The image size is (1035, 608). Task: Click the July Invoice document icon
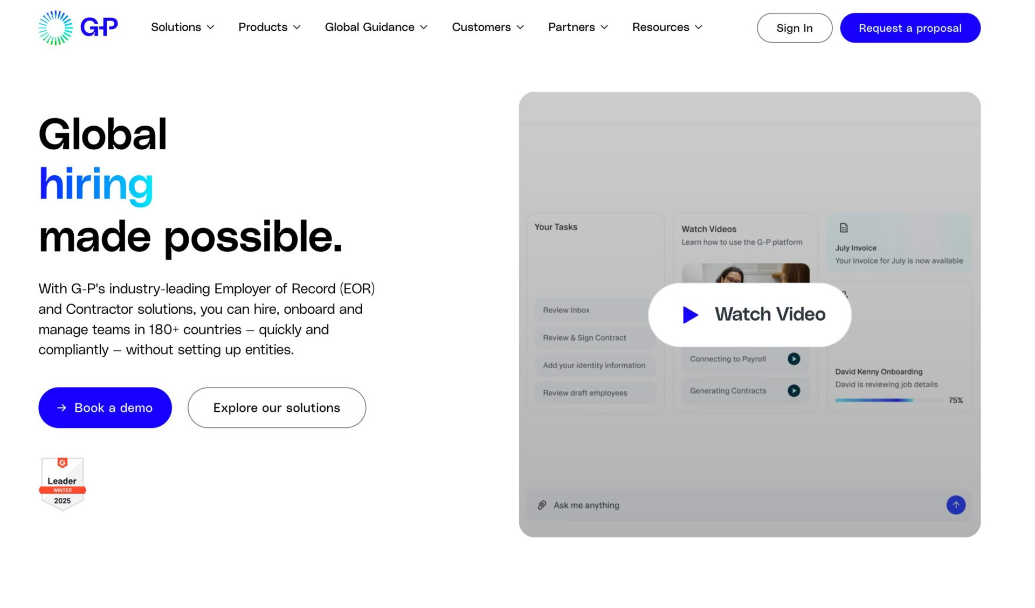tap(844, 228)
